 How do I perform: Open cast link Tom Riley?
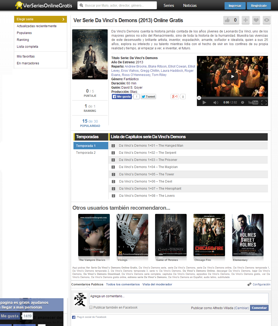click(x=159, y=75)
